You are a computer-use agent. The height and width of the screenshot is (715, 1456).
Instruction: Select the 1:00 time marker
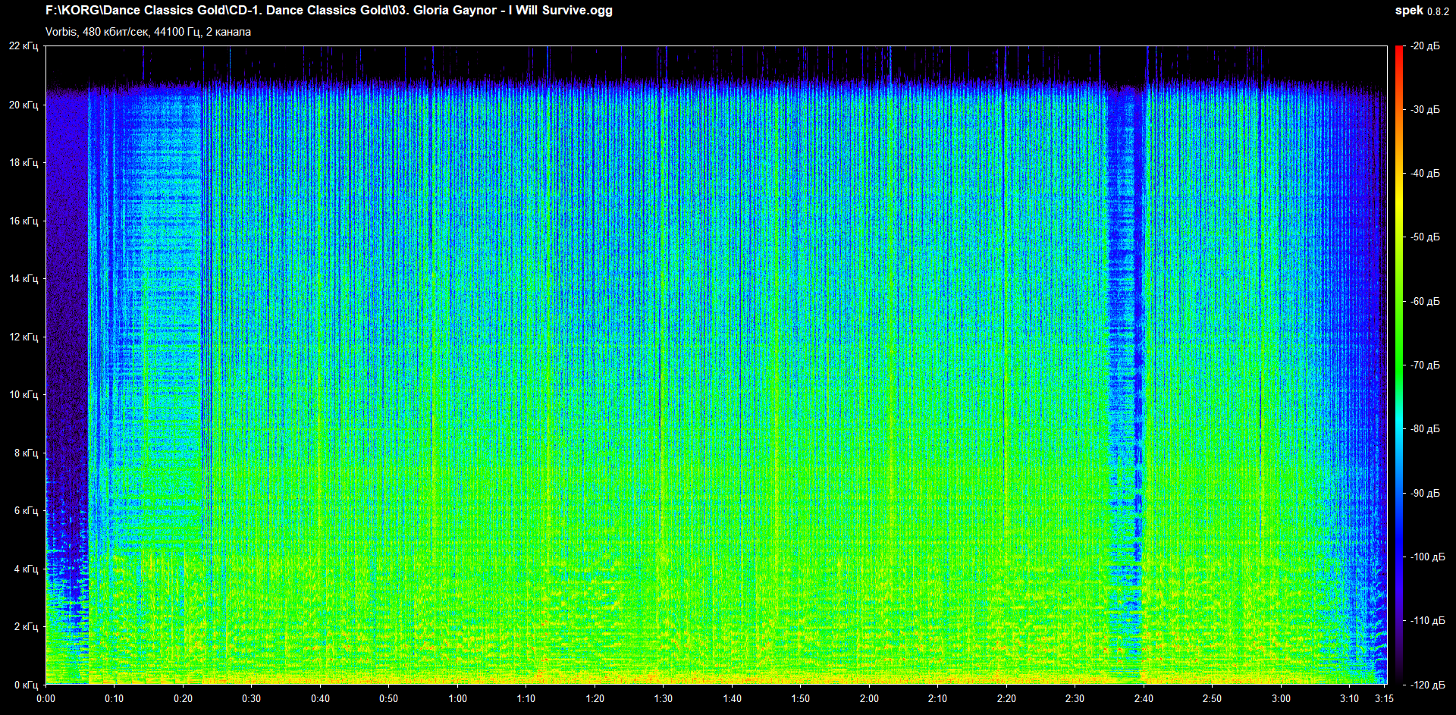click(x=457, y=698)
